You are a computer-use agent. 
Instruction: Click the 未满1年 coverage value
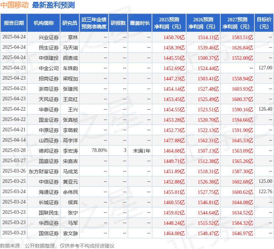point(142,151)
